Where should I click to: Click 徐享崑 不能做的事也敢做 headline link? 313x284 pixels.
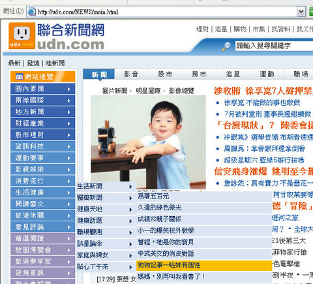coord(262,103)
